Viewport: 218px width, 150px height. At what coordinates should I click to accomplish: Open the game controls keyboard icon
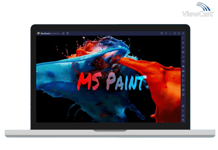coord(183,57)
